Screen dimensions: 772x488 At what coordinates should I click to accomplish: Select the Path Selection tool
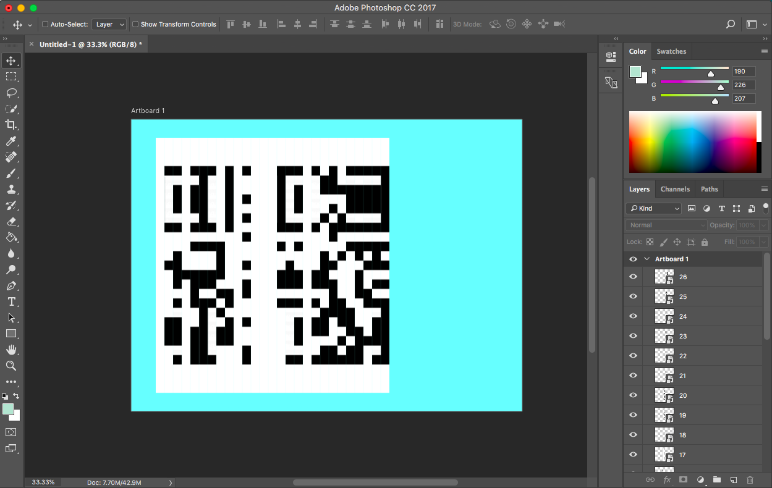[11, 318]
